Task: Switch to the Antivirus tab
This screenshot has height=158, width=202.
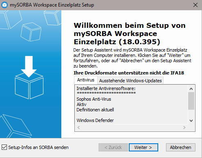Action: pyautogui.click(x=86, y=80)
